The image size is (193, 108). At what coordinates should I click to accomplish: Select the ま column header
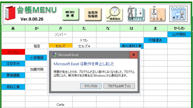[x=156, y=28]
